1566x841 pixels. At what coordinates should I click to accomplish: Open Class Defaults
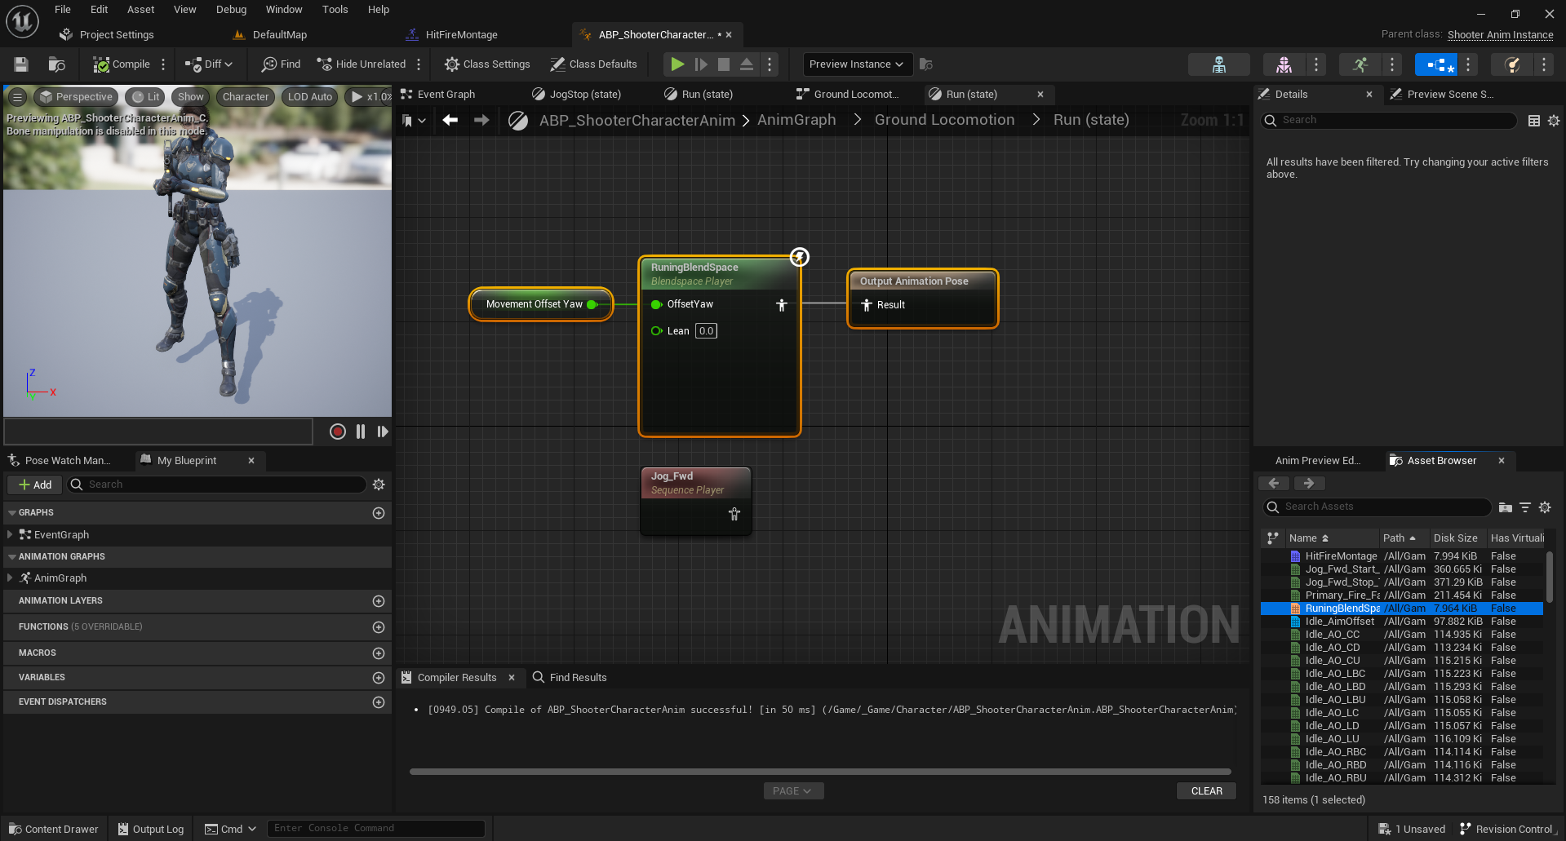tap(593, 64)
